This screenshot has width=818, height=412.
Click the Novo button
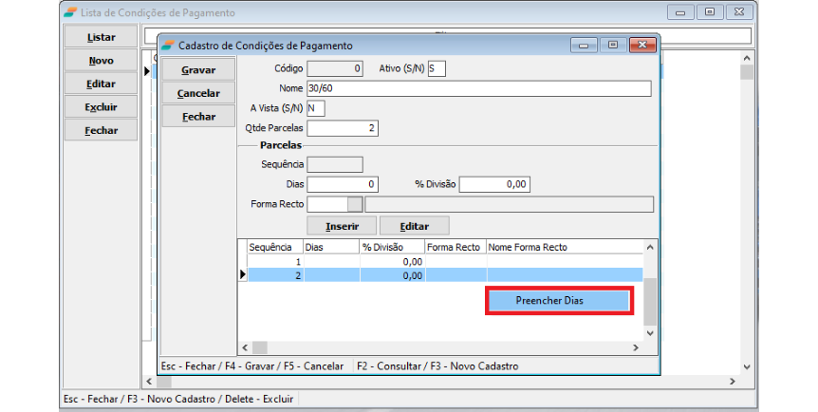101,61
